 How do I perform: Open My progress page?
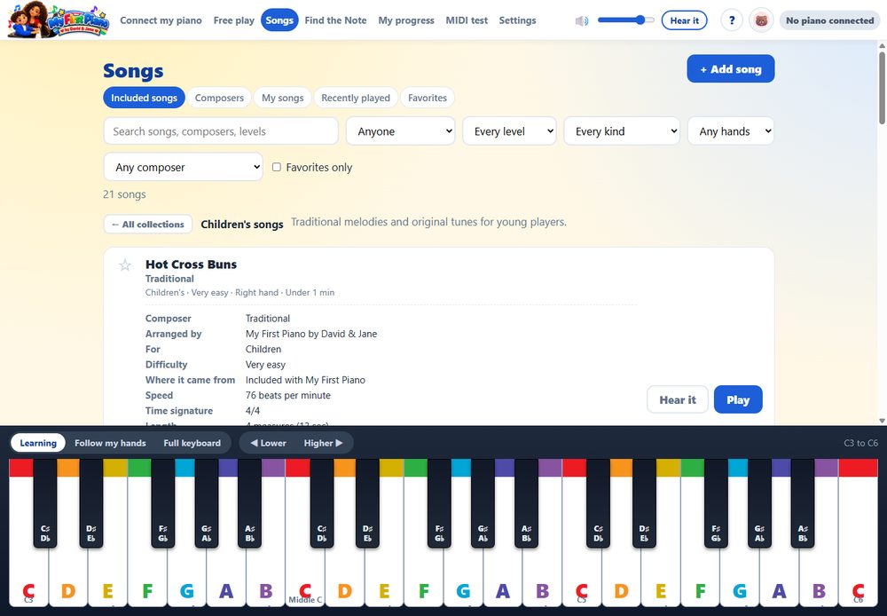coord(406,20)
